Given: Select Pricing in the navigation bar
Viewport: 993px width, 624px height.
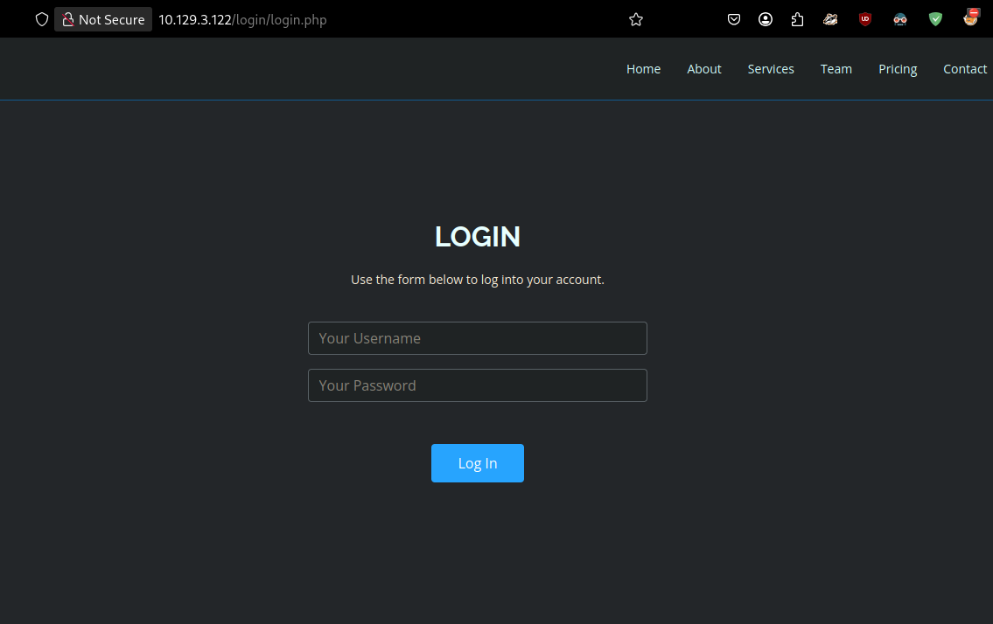Looking at the screenshot, I should [x=898, y=69].
